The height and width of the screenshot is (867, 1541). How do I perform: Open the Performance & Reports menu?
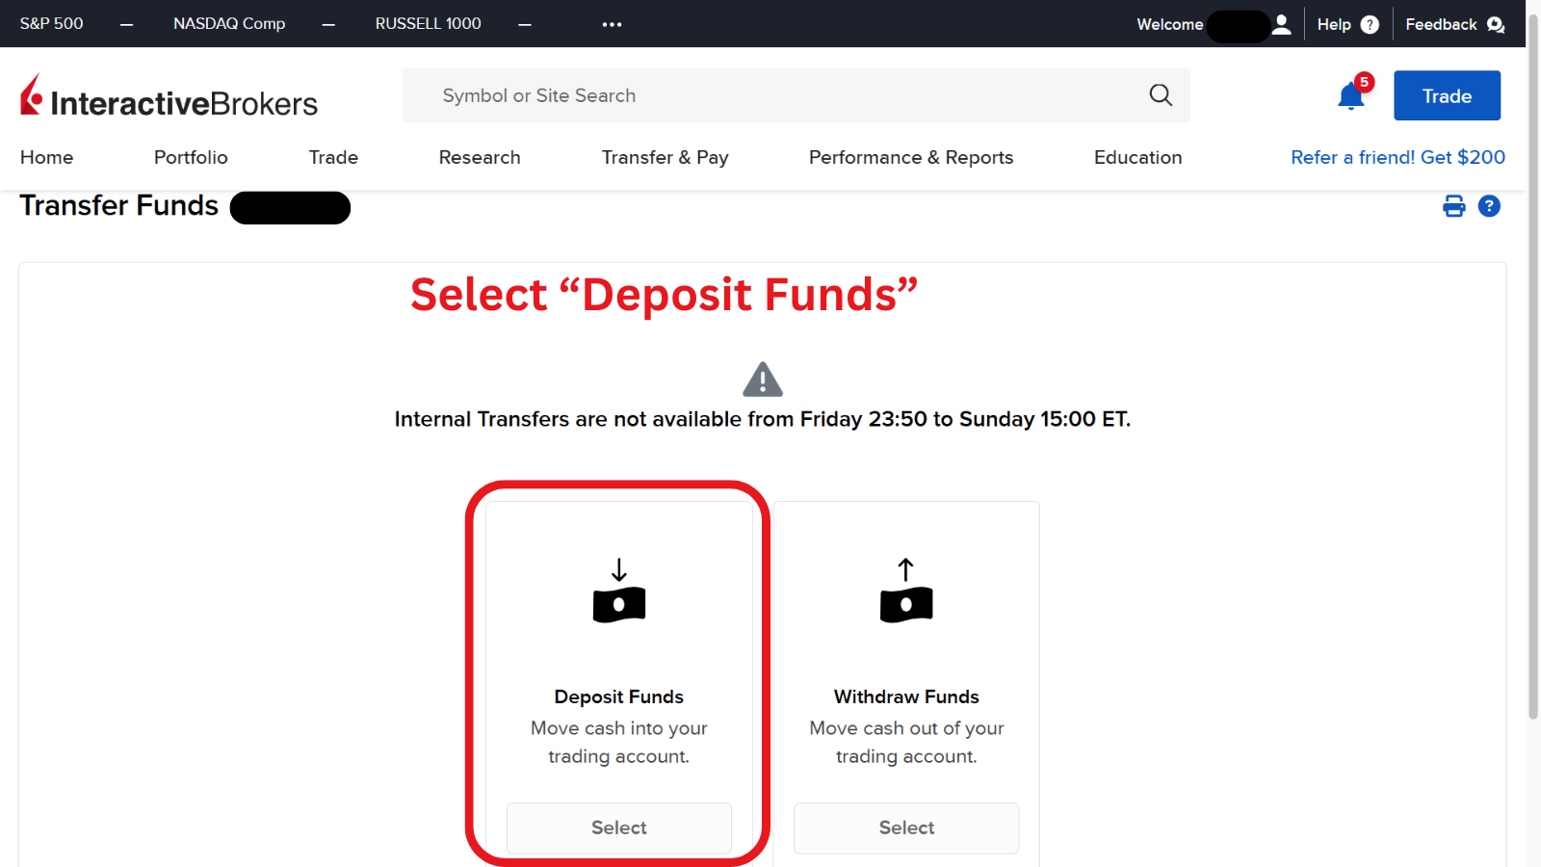point(910,157)
